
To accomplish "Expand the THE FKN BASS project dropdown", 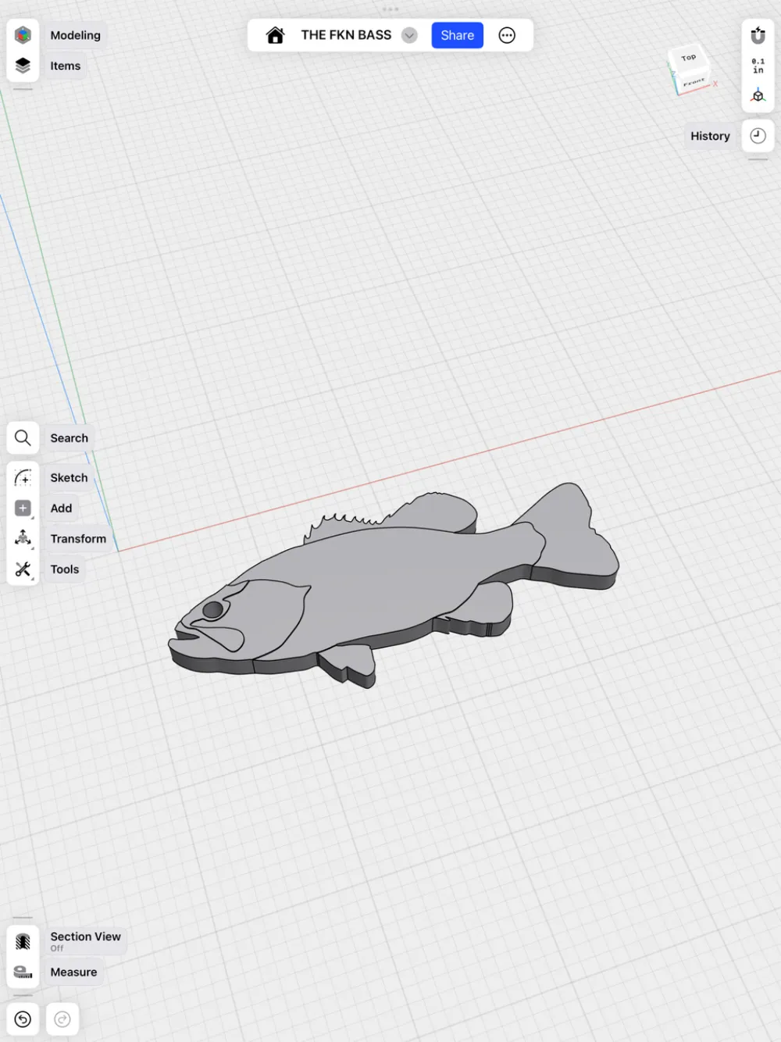I will (x=409, y=35).
